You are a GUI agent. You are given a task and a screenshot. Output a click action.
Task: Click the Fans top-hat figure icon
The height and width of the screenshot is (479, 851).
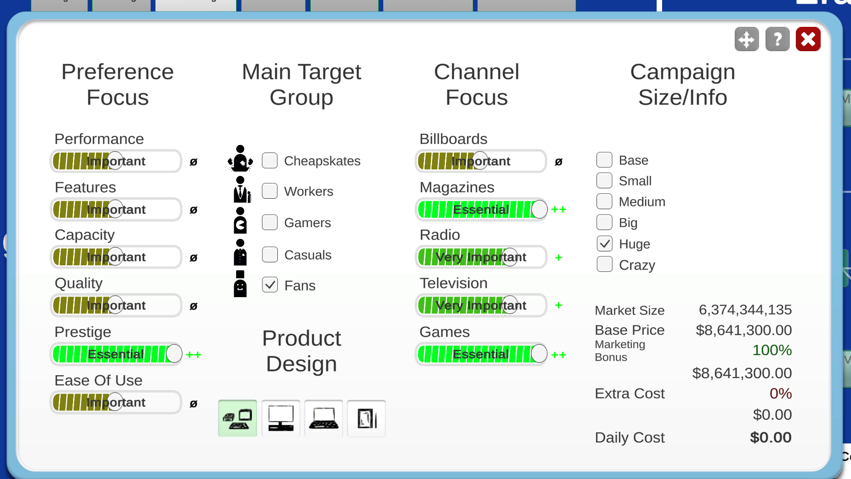(x=240, y=284)
